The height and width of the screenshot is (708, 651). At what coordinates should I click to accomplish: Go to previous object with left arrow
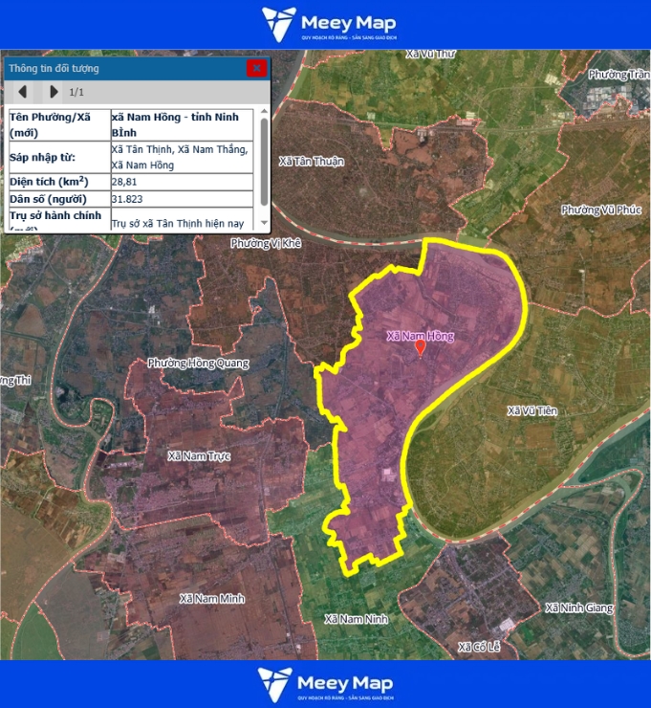(x=23, y=93)
